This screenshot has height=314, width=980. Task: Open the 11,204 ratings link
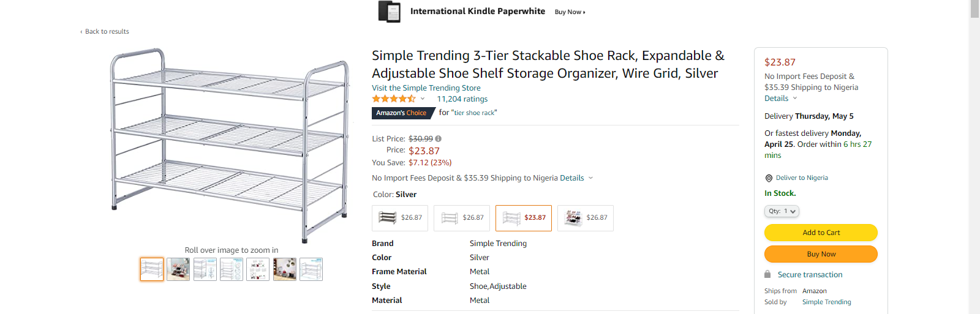coord(462,99)
